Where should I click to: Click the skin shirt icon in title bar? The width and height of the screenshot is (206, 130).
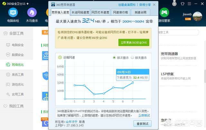(183, 4)
